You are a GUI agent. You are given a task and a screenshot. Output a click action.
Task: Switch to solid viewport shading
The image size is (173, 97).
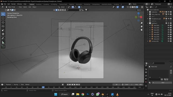click(133, 7)
